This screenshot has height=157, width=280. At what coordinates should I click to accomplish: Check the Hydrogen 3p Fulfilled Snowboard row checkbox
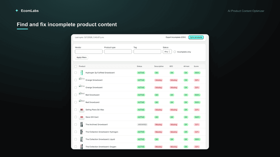[x=76, y=73]
